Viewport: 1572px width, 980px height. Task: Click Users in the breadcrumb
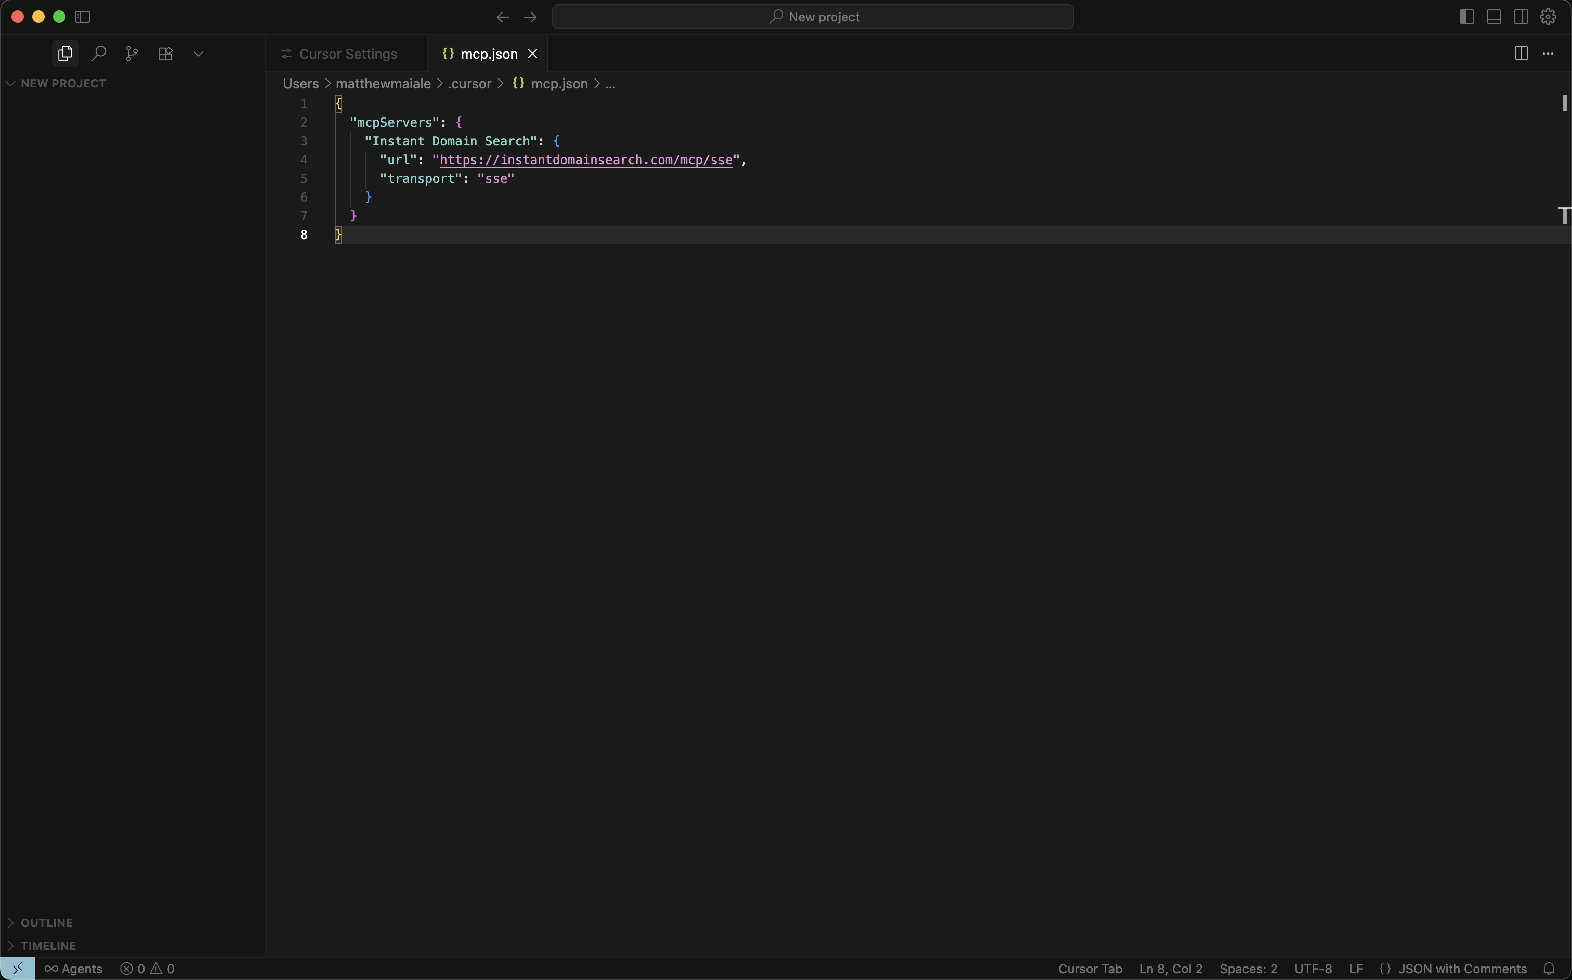[301, 84]
